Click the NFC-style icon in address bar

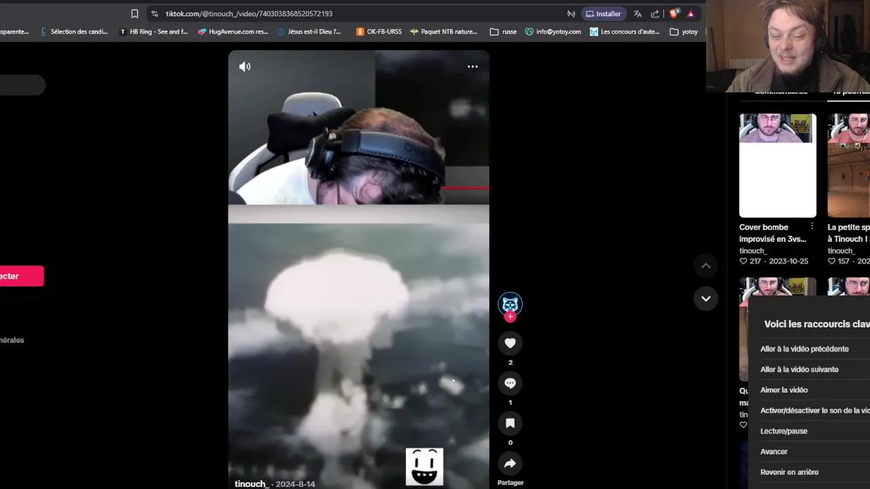[571, 14]
